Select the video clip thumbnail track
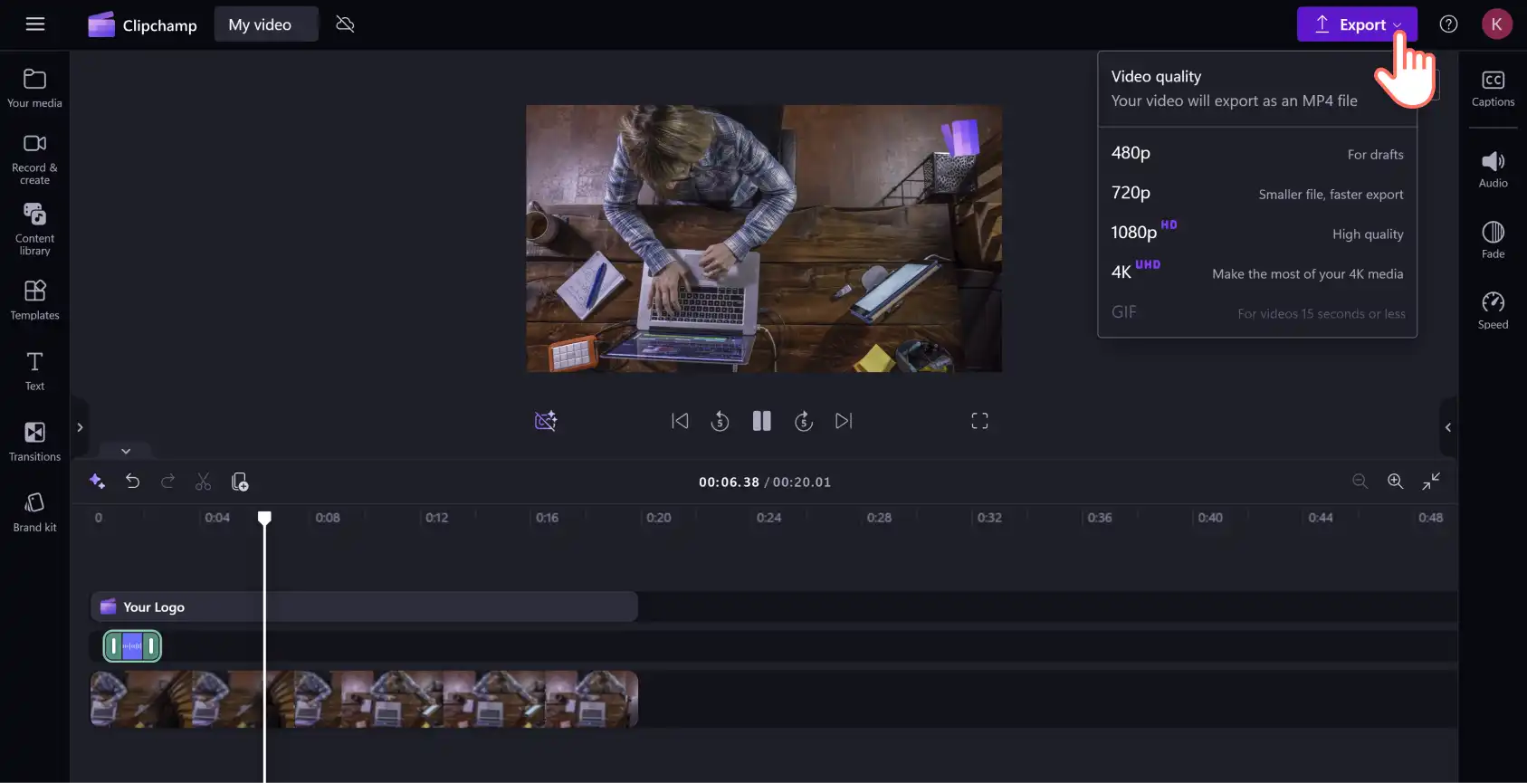 [x=364, y=699]
